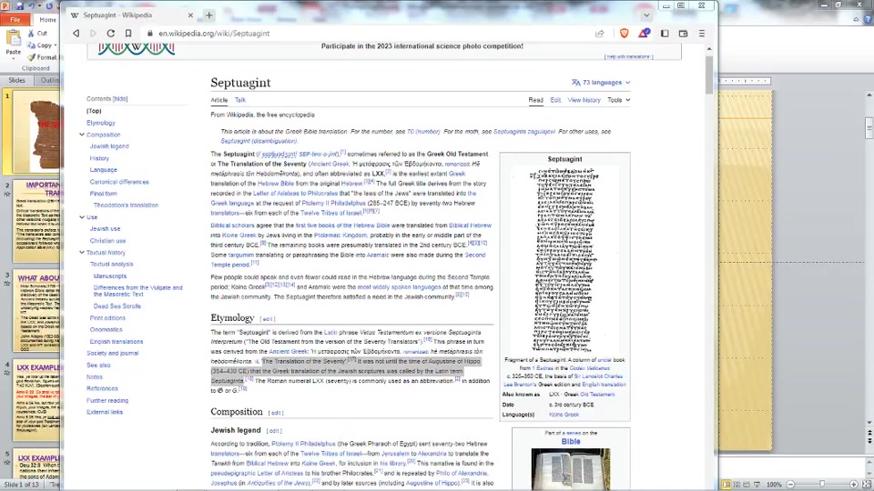874x491 pixels.
Task: Go back using the browser back arrow
Action: click(76, 34)
